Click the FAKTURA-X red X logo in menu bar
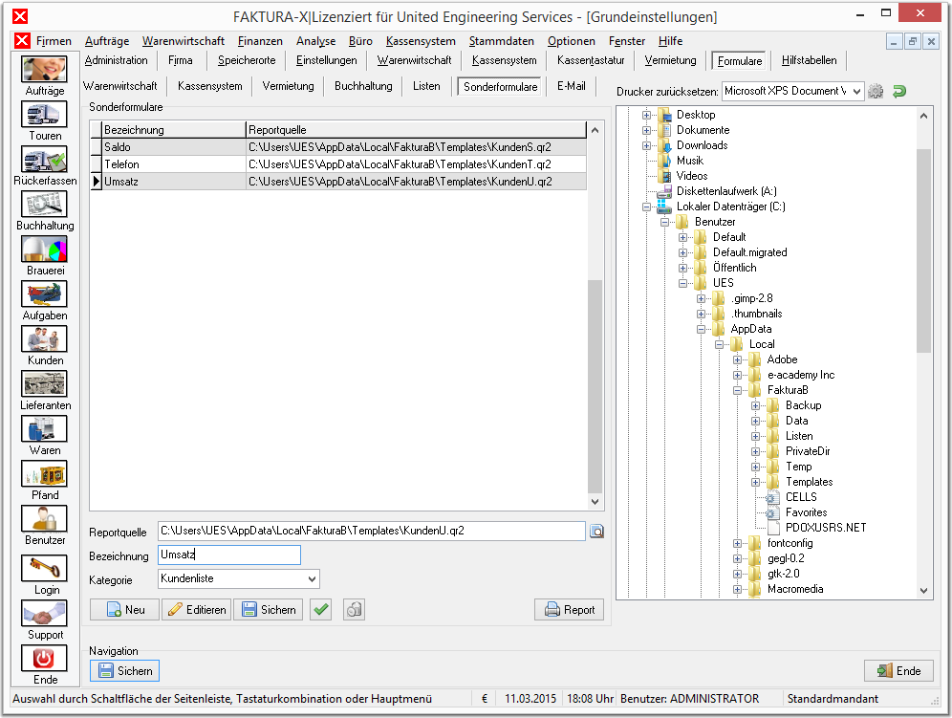Image resolution: width=952 pixels, height=718 pixels. pyautogui.click(x=23, y=41)
